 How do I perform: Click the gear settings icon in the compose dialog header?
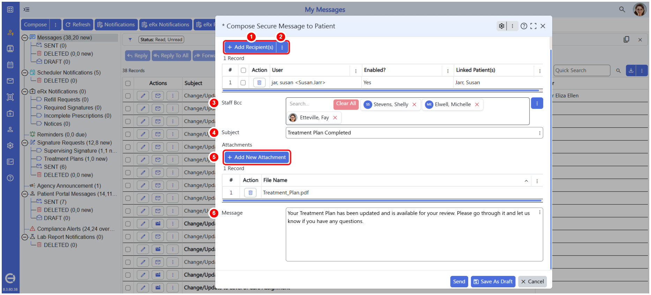coord(501,26)
